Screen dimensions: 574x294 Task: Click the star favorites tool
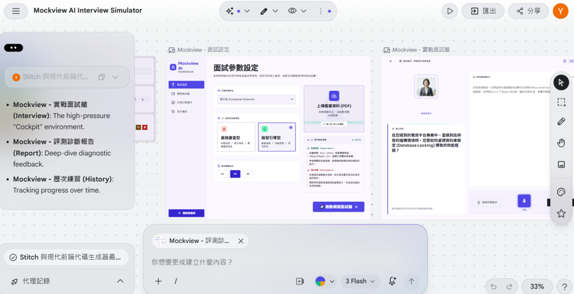pos(561,213)
